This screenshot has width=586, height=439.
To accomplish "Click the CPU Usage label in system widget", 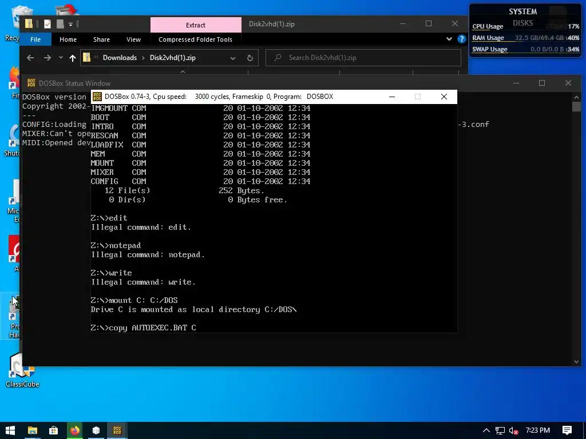I will tap(488, 26).
